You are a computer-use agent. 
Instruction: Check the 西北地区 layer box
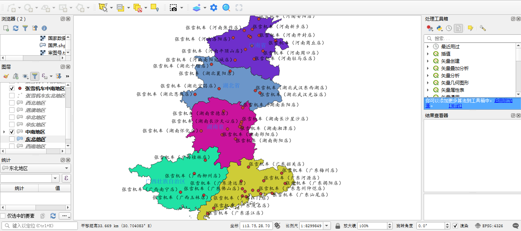[x=12, y=103]
